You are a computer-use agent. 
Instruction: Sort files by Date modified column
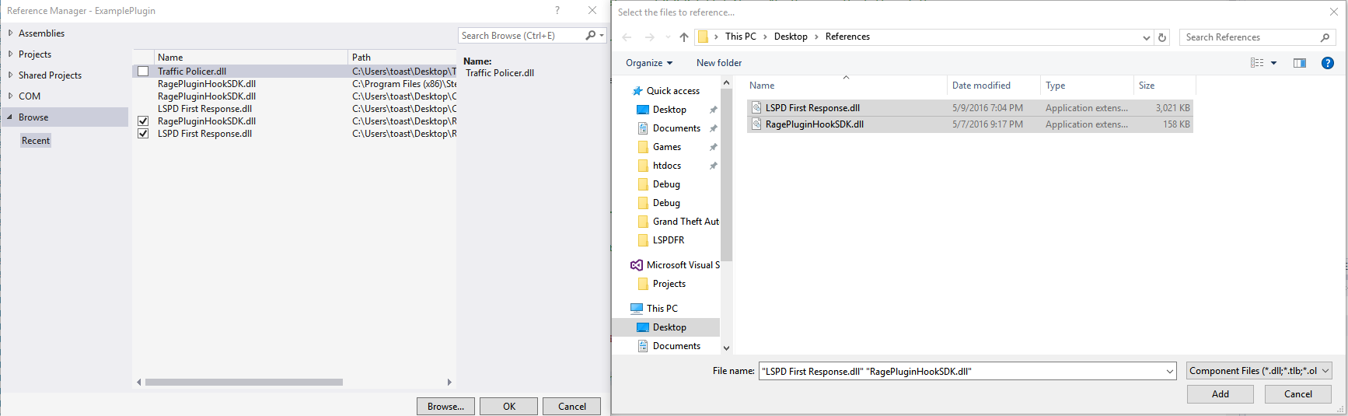pos(994,86)
